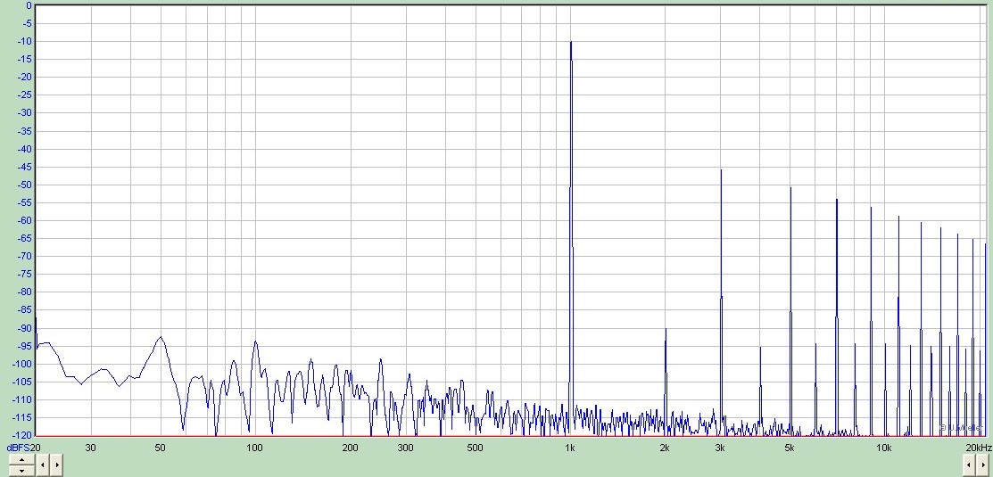This screenshot has width=993, height=477.
Task: Click the 200 frequency axis label
Action: (351, 448)
